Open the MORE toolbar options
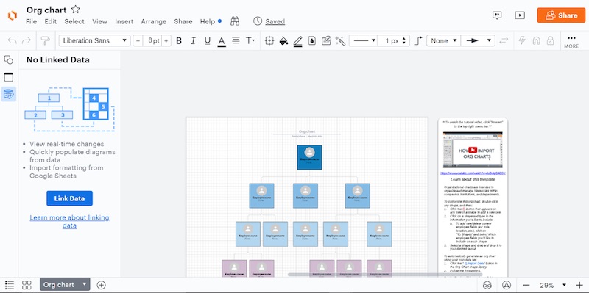The height and width of the screenshot is (293, 589). [571, 41]
